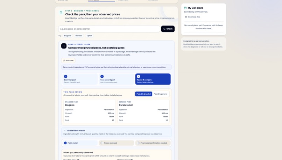This screenshot has height=160, width=282.
Task: Click the step 2 circle on Prices reviewed
Action: 101,143
